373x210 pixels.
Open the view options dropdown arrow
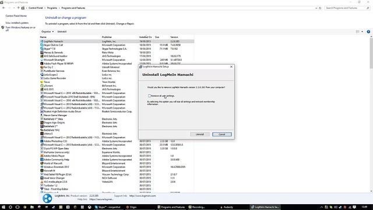(x=362, y=32)
